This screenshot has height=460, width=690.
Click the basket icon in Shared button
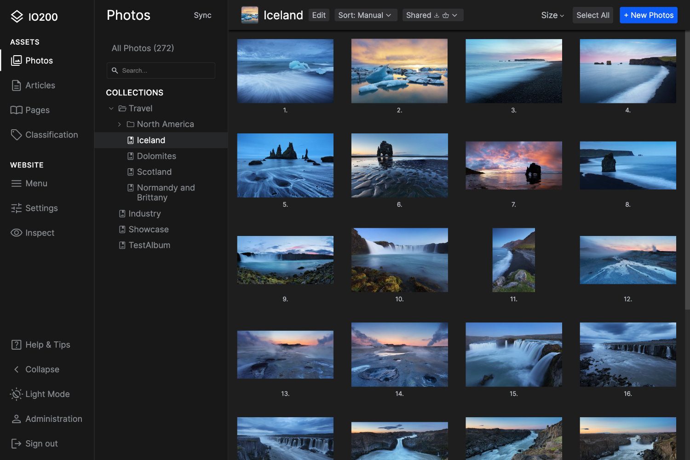point(446,15)
